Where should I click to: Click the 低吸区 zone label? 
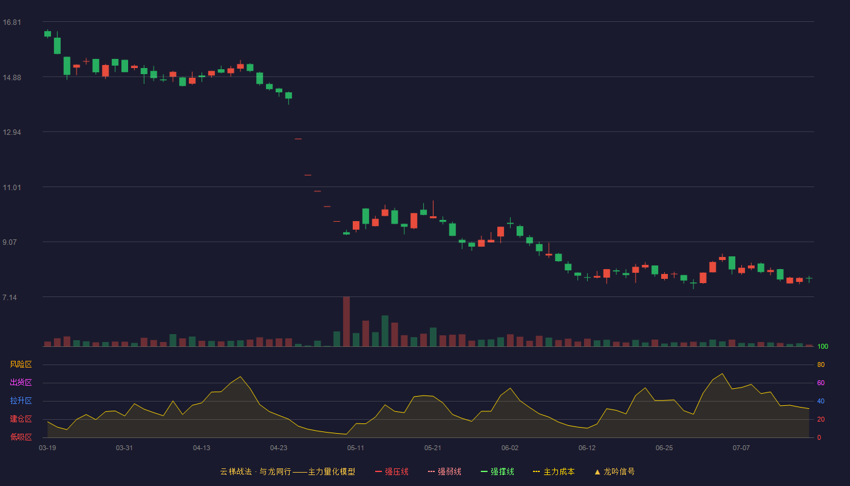(21, 437)
